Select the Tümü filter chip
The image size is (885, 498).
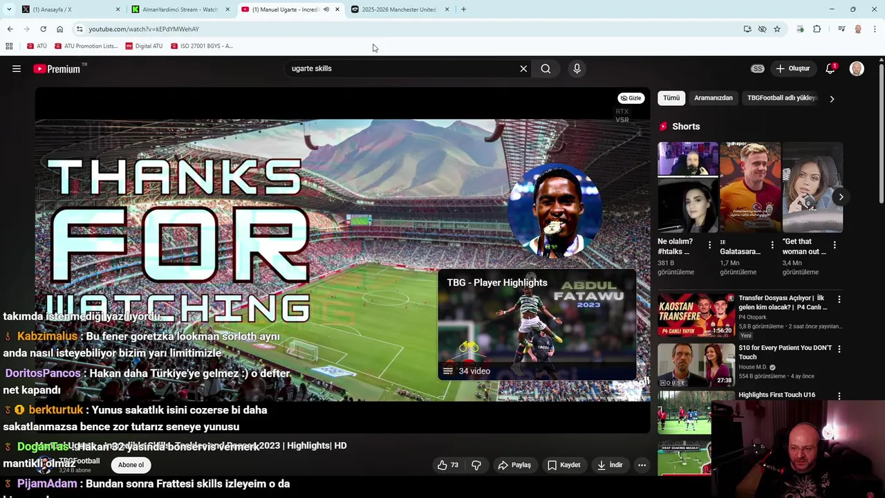click(x=671, y=98)
